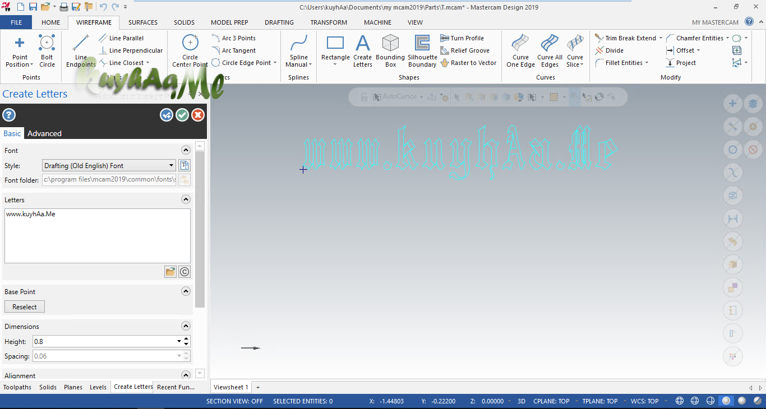Expand the Chamfer Entities dropdown arrow

[727, 38]
